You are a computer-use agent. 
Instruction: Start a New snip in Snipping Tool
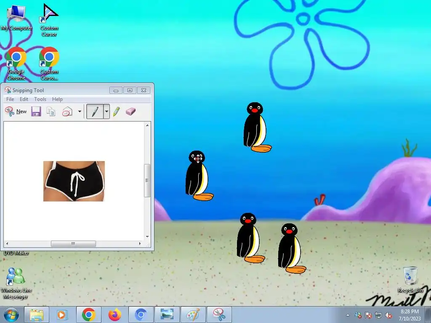coord(16,111)
